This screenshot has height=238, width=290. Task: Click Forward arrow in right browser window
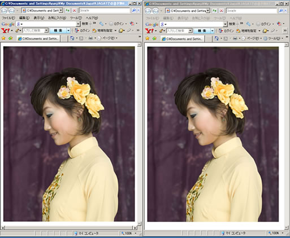click(155, 11)
